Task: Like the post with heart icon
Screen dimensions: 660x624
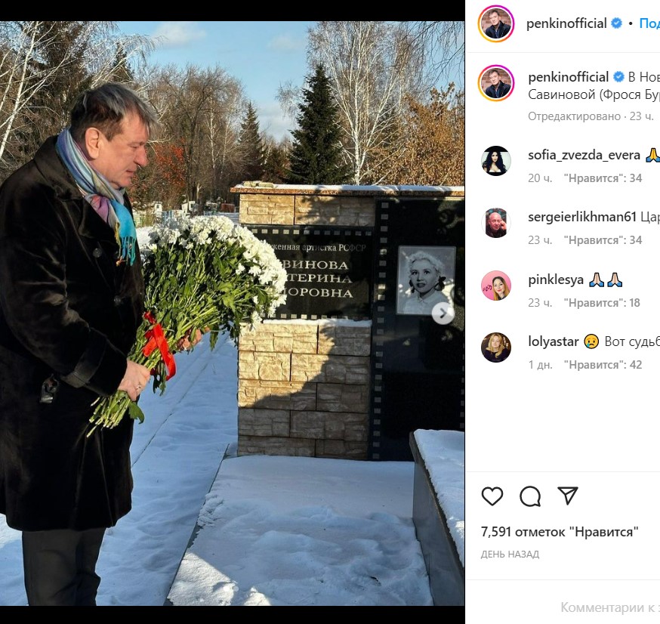Action: click(492, 496)
